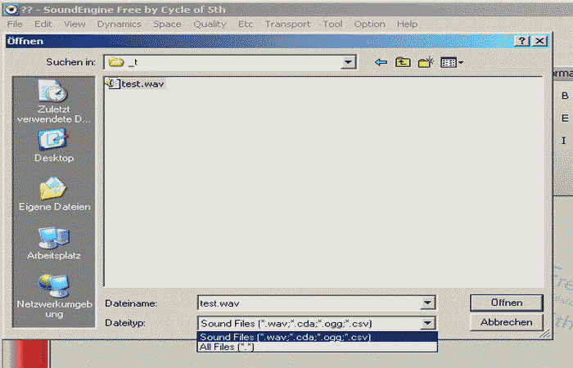Go to Arbeitsplatz in sidebar
Screen dimensions: 573x368
coord(54,244)
